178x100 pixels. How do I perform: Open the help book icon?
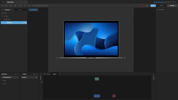(173, 2)
